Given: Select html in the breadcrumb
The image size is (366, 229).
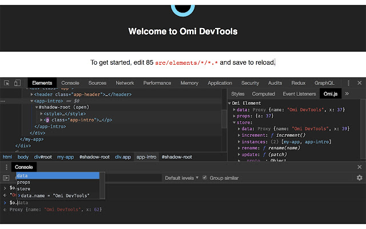Looking at the screenshot, I should (x=7, y=157).
